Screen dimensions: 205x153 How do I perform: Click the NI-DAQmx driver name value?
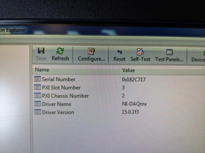[x=135, y=104]
